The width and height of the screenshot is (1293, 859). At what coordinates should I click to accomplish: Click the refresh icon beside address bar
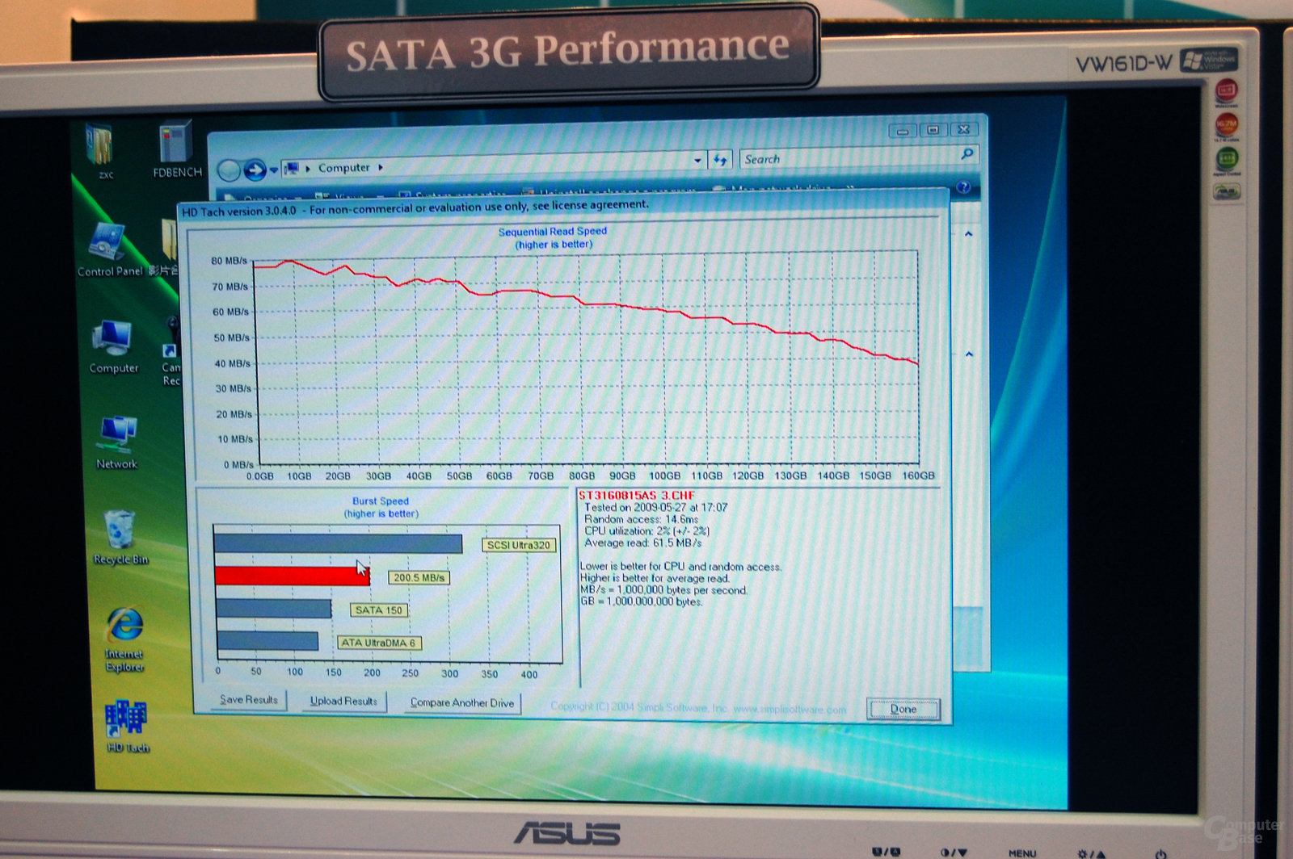pos(720,160)
